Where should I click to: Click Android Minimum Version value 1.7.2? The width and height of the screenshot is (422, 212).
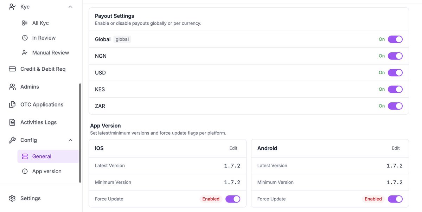pyautogui.click(x=395, y=182)
